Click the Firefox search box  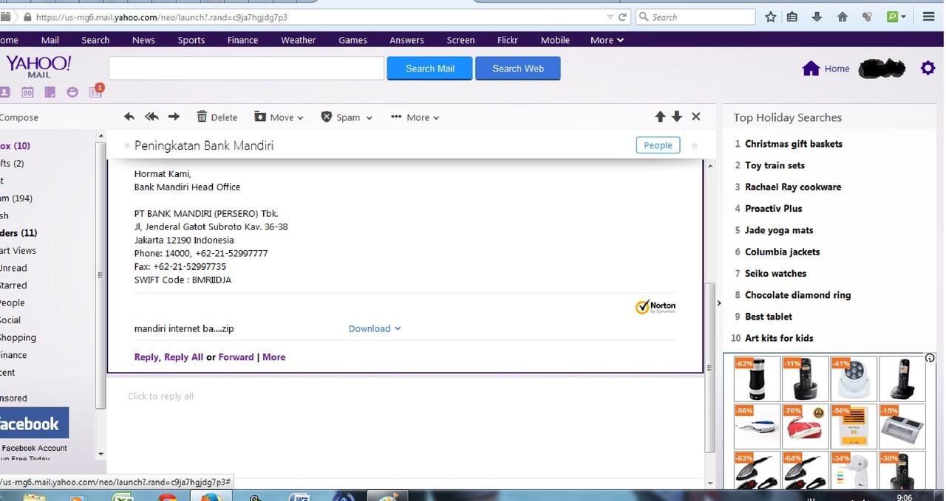(x=695, y=17)
